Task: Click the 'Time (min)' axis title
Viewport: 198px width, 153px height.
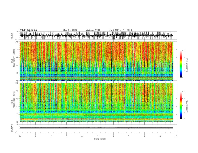Action: pos(100,139)
